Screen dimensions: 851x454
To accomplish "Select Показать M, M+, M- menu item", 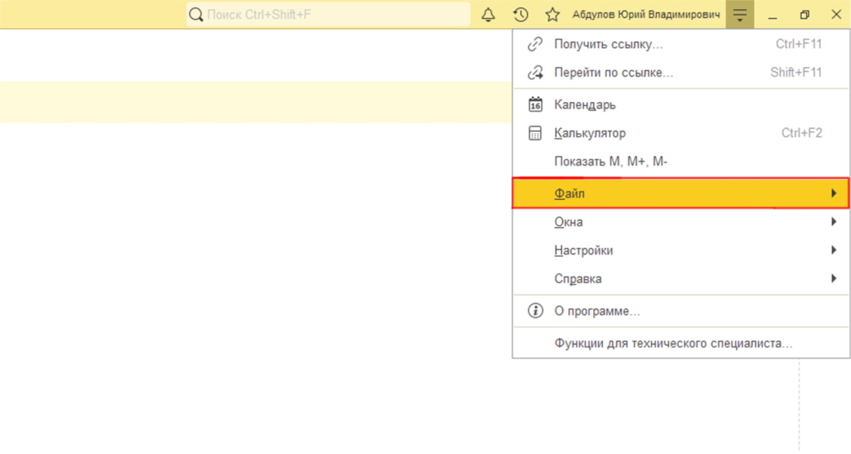I will (610, 161).
